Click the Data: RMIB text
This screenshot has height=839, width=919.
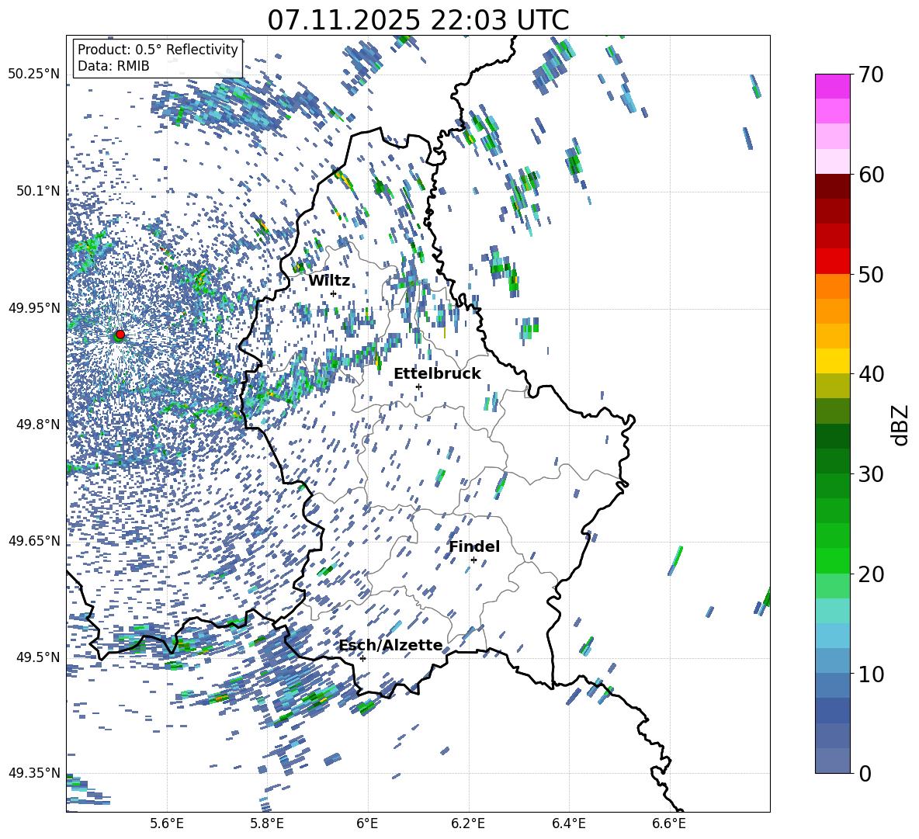(x=113, y=66)
